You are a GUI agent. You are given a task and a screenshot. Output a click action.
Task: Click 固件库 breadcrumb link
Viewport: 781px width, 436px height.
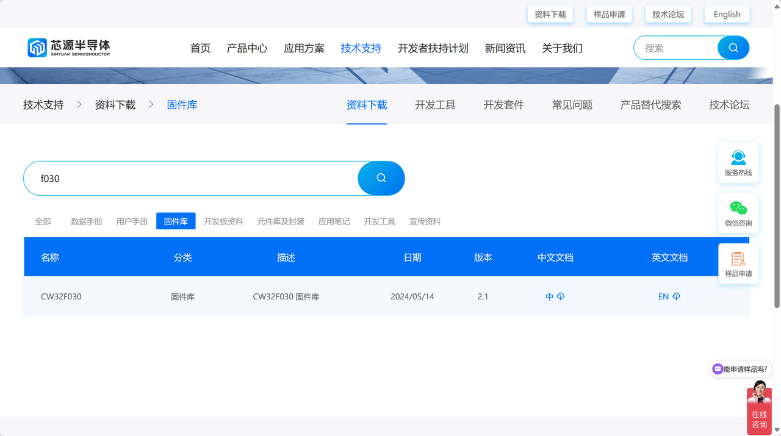point(182,105)
